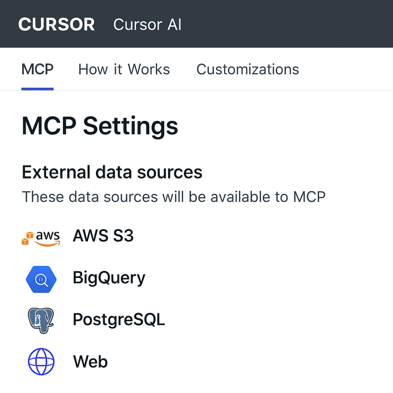Click the BigQuery blue hexagon icon

[41, 279]
